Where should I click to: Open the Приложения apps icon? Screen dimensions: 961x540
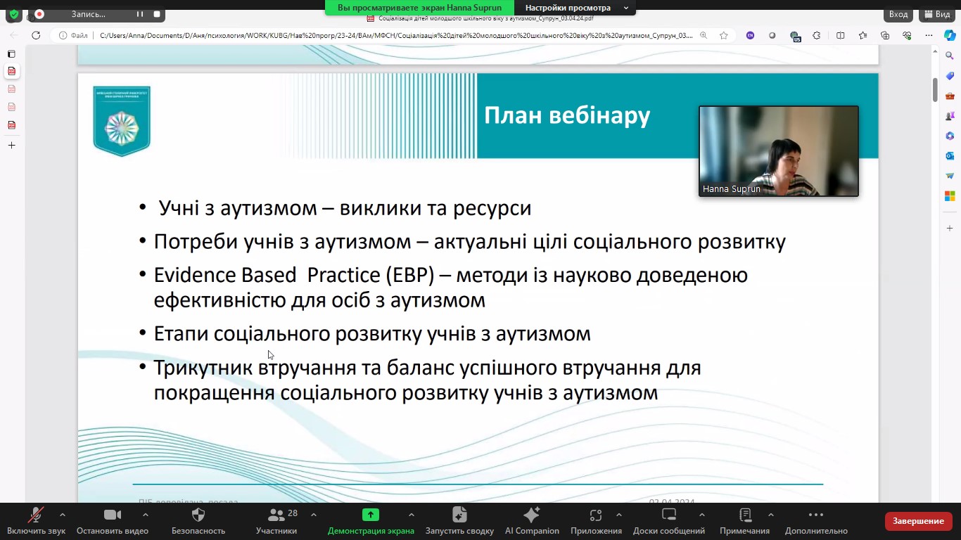coord(596,515)
